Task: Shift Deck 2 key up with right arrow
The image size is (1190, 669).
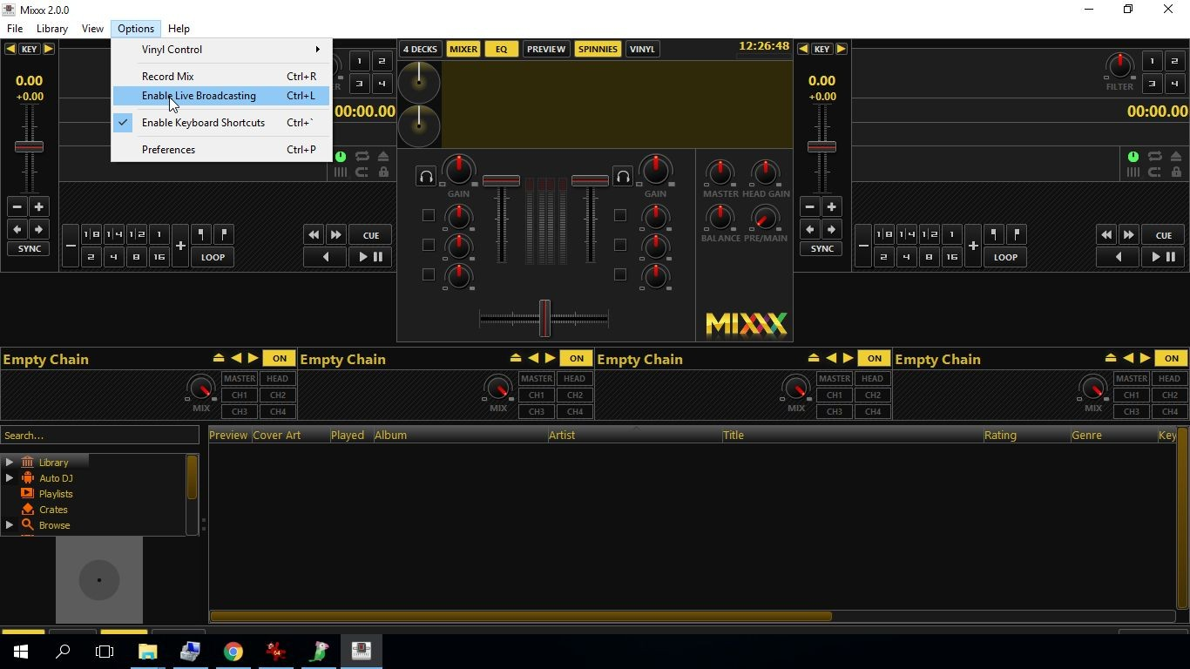Action: [x=841, y=49]
